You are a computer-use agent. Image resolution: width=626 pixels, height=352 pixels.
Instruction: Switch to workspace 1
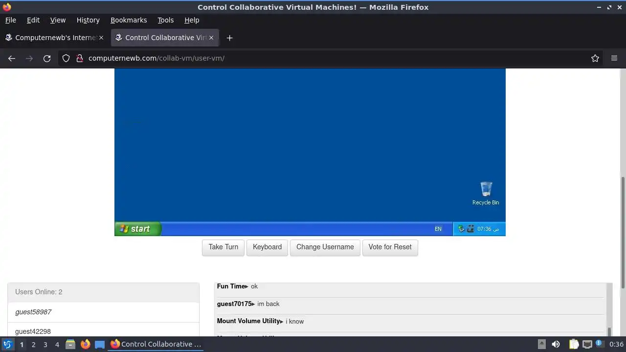[22, 345]
